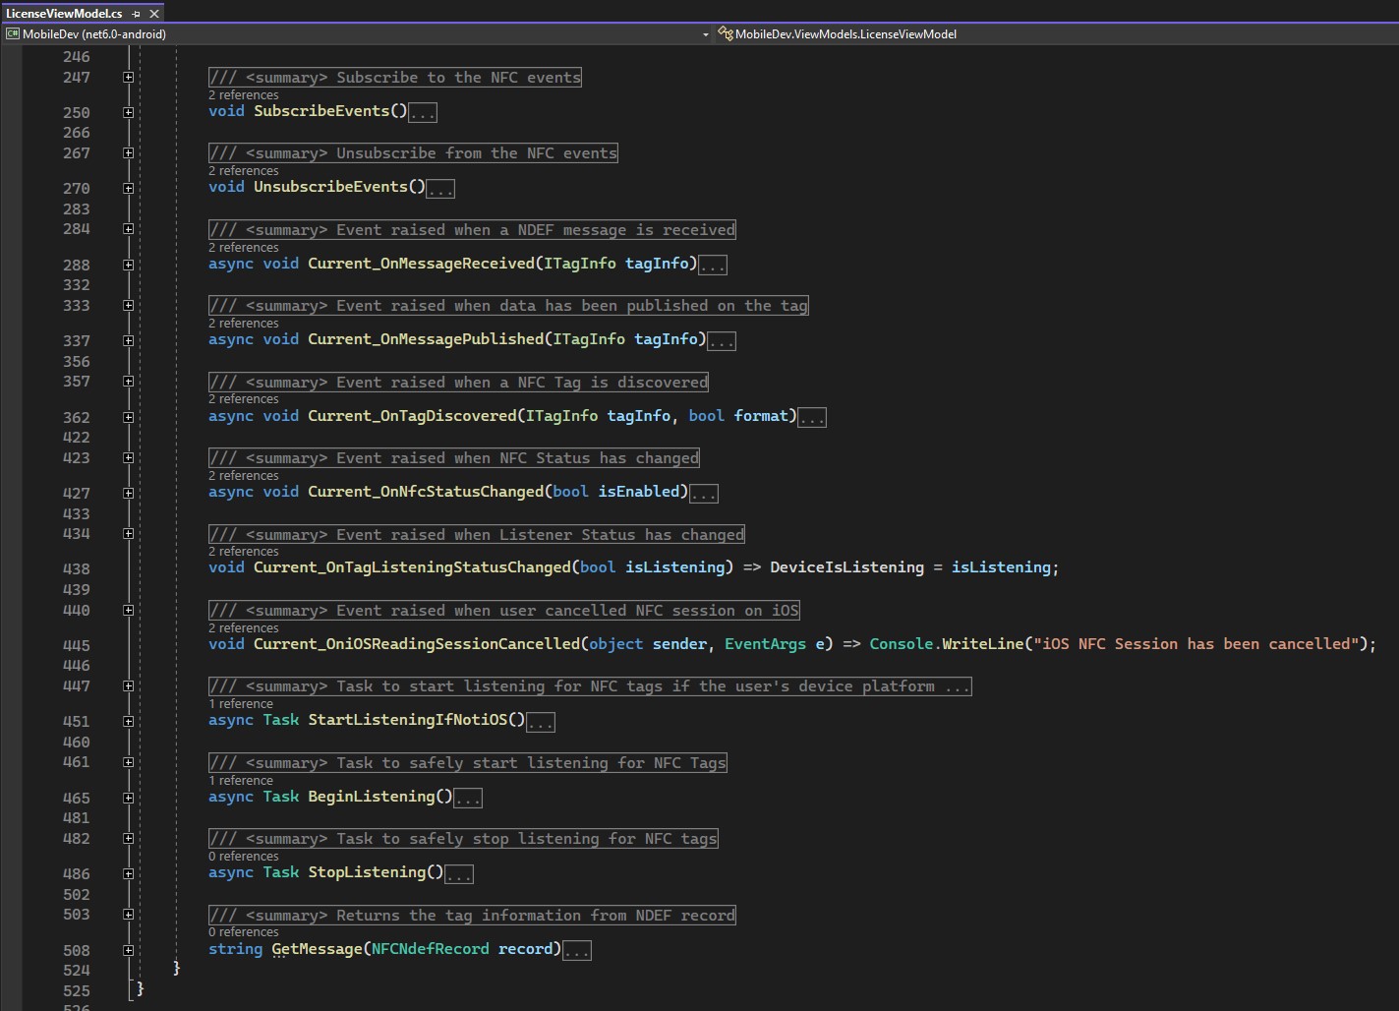Open '0 references' CodeLens above GetMessage
1399x1011 pixels.
click(x=243, y=931)
